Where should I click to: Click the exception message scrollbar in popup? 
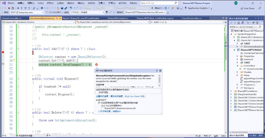click(x=159, y=81)
